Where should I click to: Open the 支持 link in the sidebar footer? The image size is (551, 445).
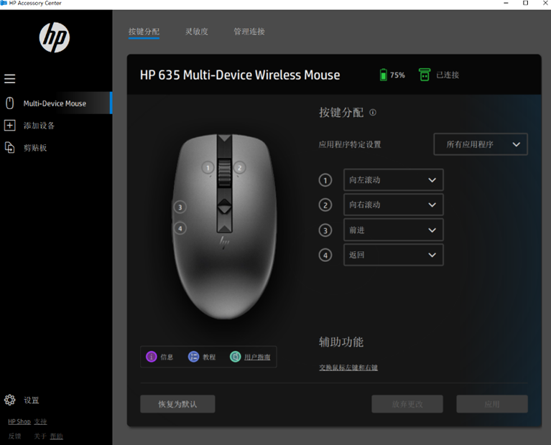tap(40, 421)
